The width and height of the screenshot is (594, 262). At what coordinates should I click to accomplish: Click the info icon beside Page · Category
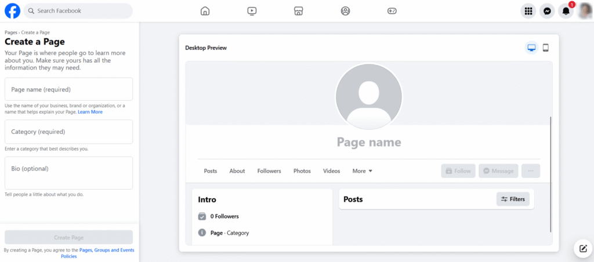202,232
